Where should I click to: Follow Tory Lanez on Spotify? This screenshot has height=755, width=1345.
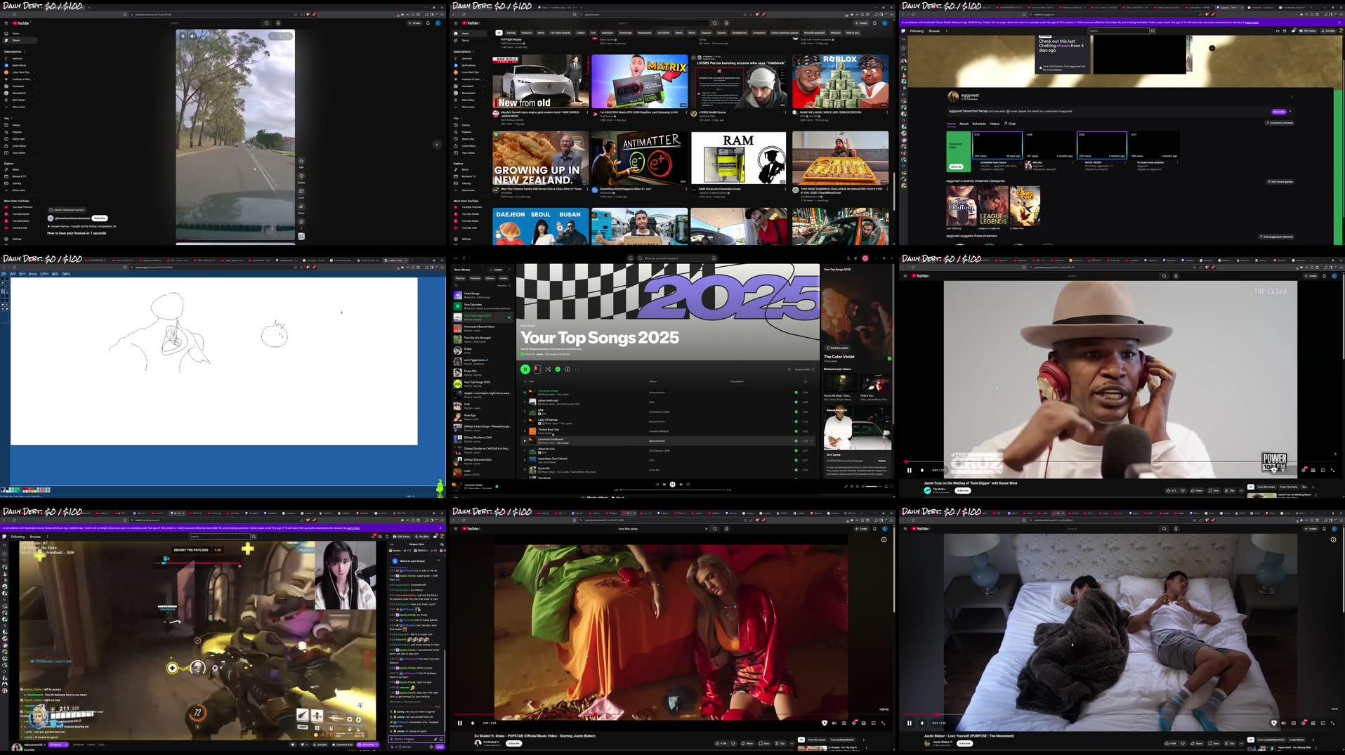881,461
